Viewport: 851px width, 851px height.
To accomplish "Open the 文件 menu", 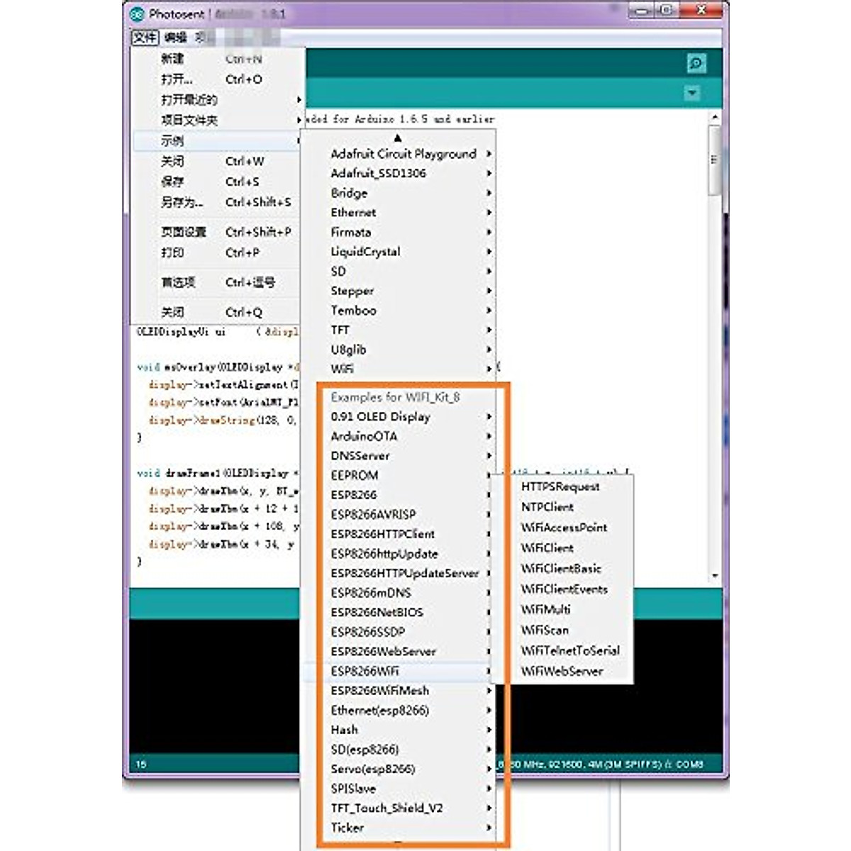I will [x=145, y=38].
